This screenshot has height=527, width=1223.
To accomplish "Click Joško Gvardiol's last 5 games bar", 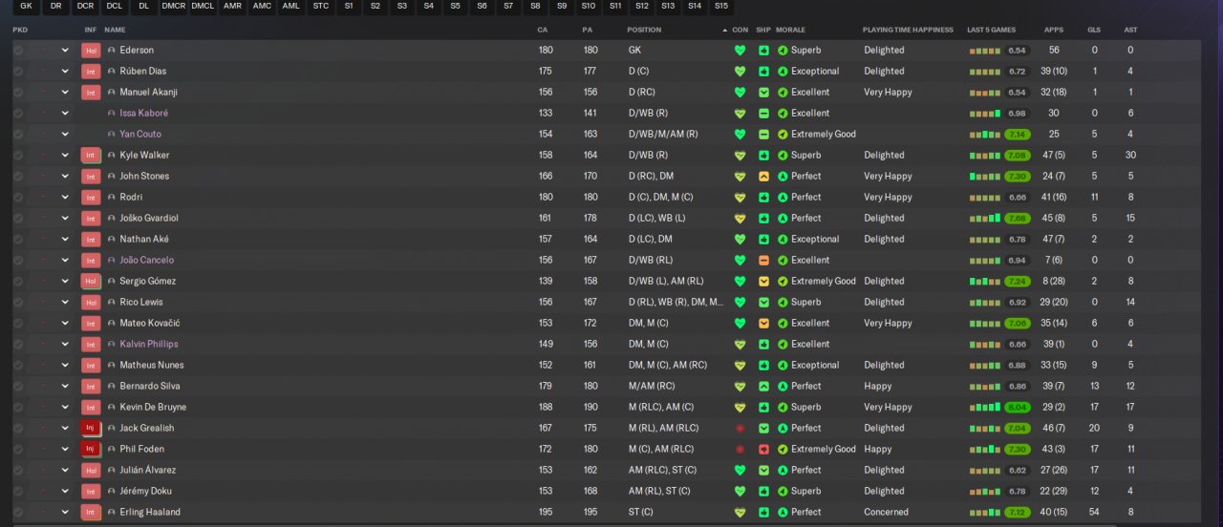I will tap(985, 218).
